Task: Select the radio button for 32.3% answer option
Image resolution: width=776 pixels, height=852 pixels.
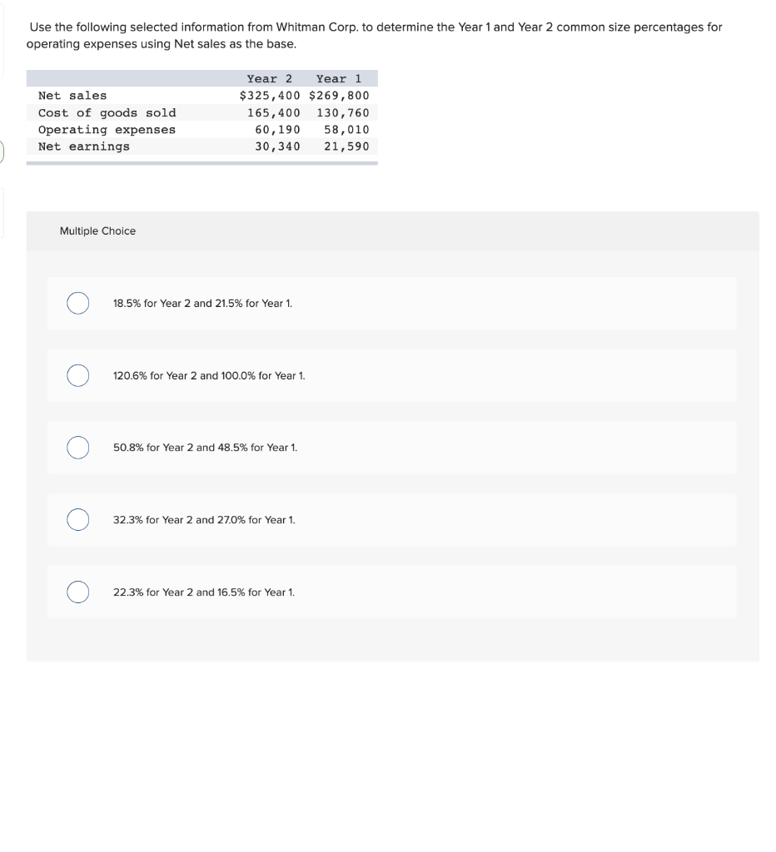Action: (x=77, y=519)
